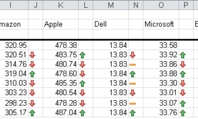Click red down arrow next to 33.30
Image resolution: width=198 pixels, height=119 pixels.
point(183,84)
